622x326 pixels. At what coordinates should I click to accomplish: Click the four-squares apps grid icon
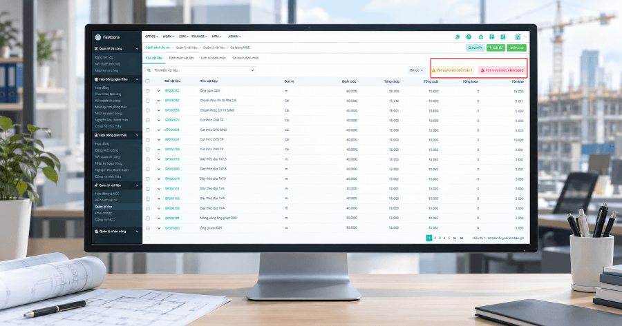click(x=492, y=37)
